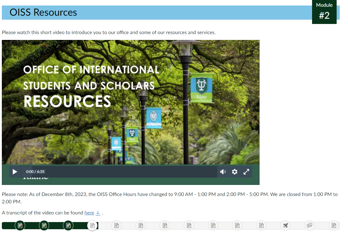Viewport: 348px width, 239px height.
Task: Mute the video audio
Action: point(223,172)
